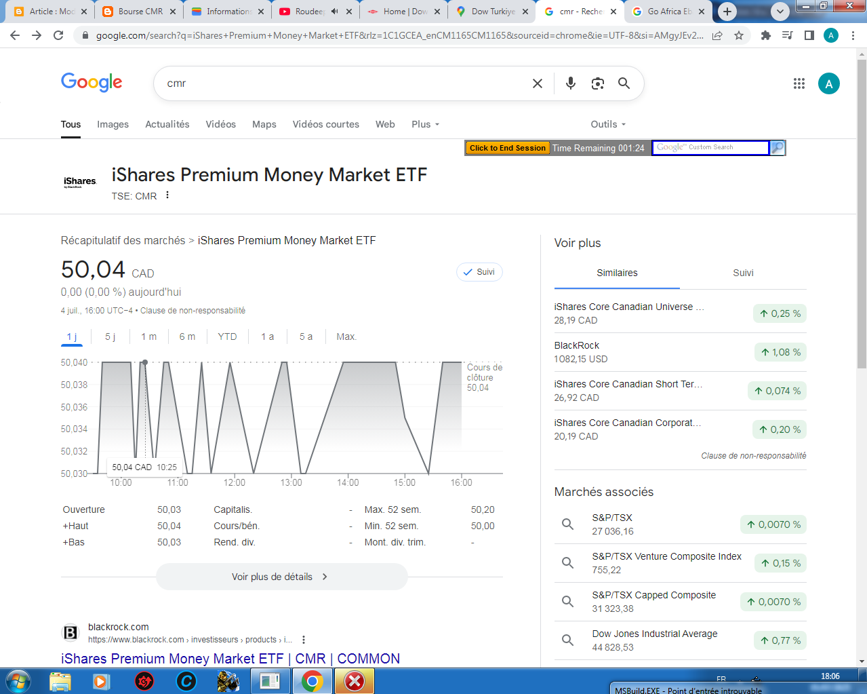Image resolution: width=867 pixels, height=694 pixels.
Task: Open Chrome three-dot menu
Action: pyautogui.click(x=853, y=35)
